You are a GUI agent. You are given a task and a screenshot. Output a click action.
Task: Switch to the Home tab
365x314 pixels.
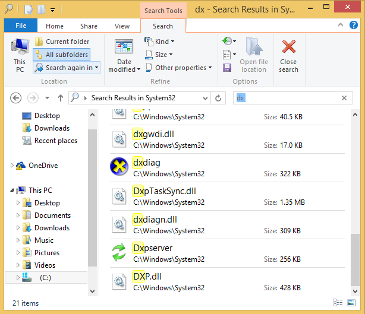55,26
